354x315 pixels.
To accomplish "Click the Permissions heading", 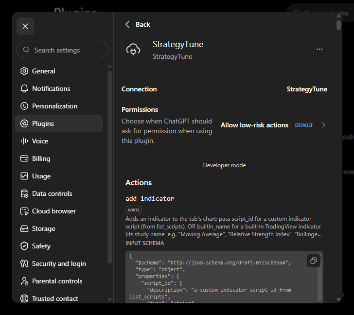I will [140, 110].
